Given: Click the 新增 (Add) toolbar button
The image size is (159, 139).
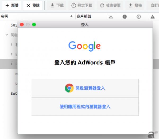Looking at the screenshot, I should click(x=12, y=5).
